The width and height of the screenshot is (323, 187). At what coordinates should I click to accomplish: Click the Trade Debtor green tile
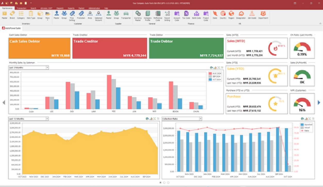(x=186, y=48)
